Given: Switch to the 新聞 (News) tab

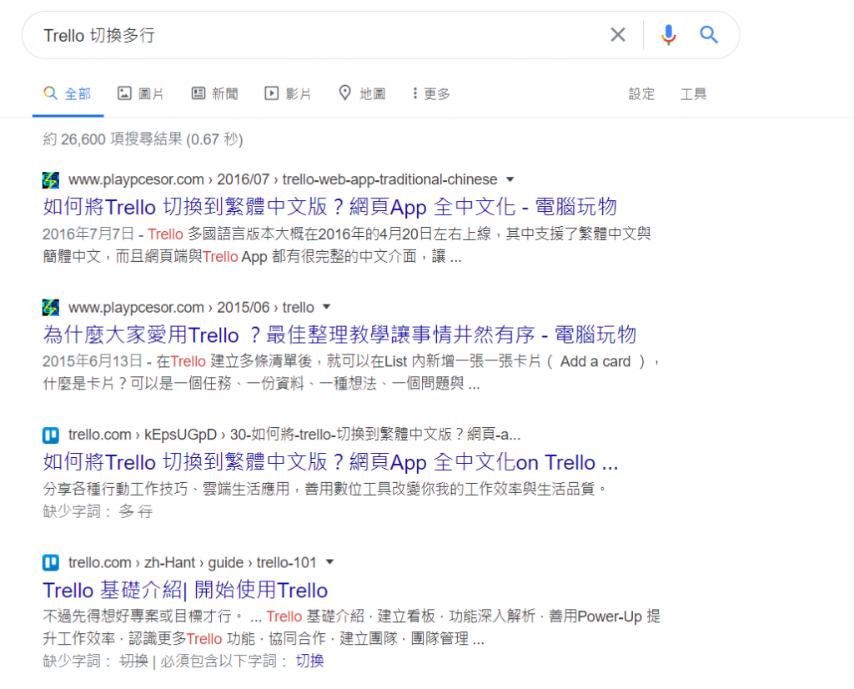Looking at the screenshot, I should (214, 93).
